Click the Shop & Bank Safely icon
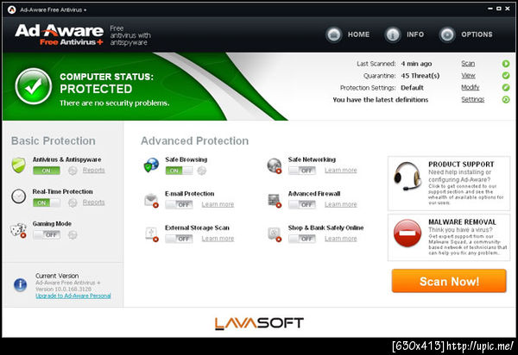Image resolution: width=518 pixels, height=355 pixels. tap(275, 234)
